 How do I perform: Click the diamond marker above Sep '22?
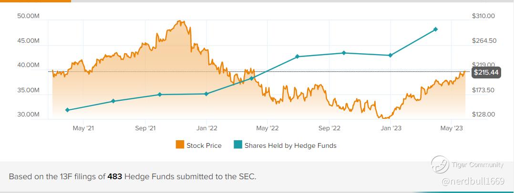coord(344,53)
